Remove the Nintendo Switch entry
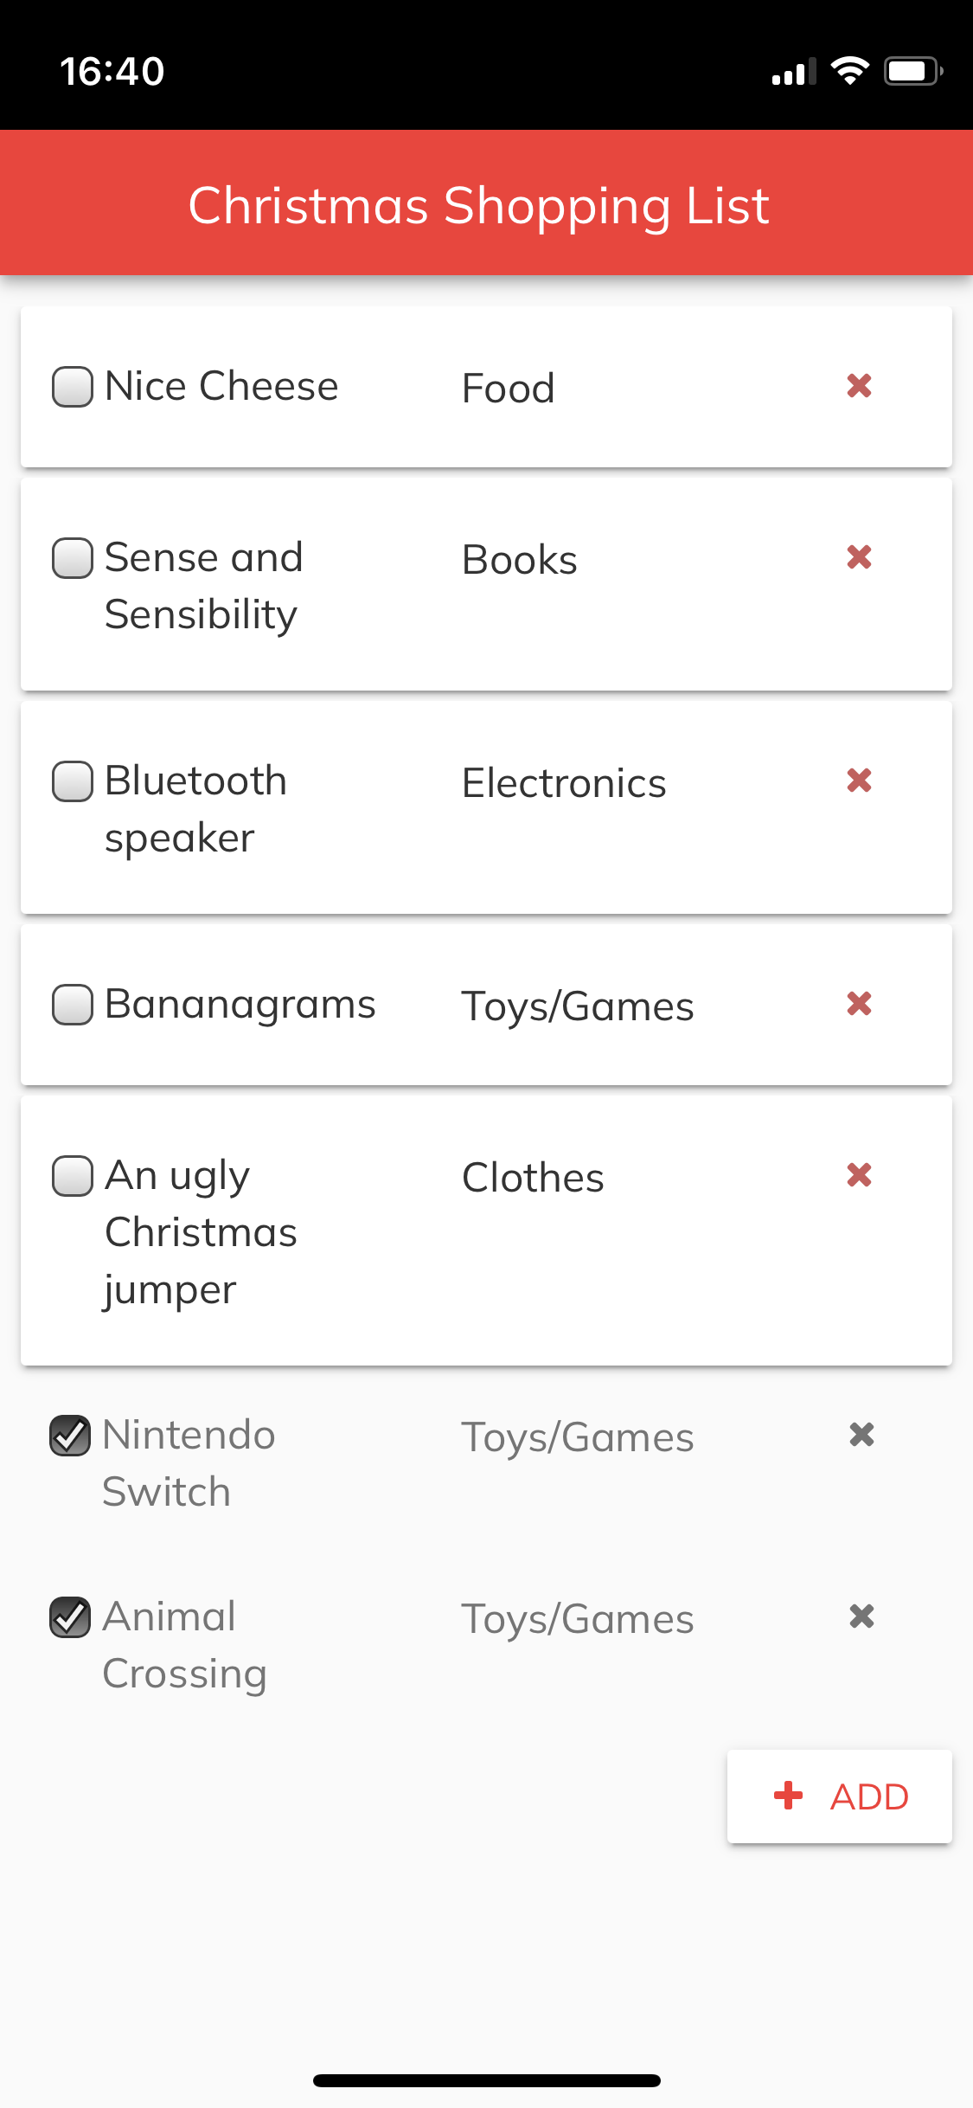The image size is (973, 2108). tap(861, 1435)
